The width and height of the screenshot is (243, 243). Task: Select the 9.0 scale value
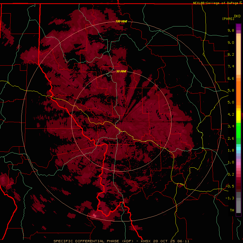point(231,42)
